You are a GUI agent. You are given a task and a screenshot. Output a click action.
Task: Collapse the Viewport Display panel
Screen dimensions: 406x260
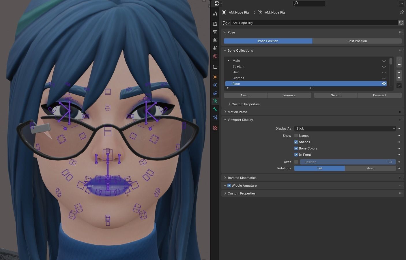(x=225, y=120)
